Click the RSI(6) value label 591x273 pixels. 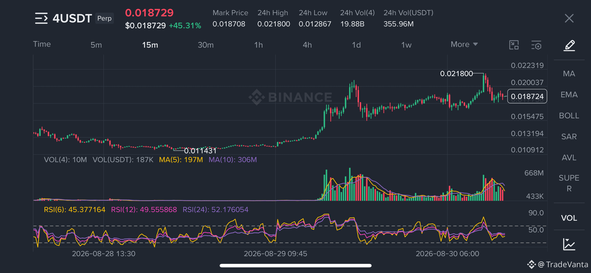click(x=75, y=210)
